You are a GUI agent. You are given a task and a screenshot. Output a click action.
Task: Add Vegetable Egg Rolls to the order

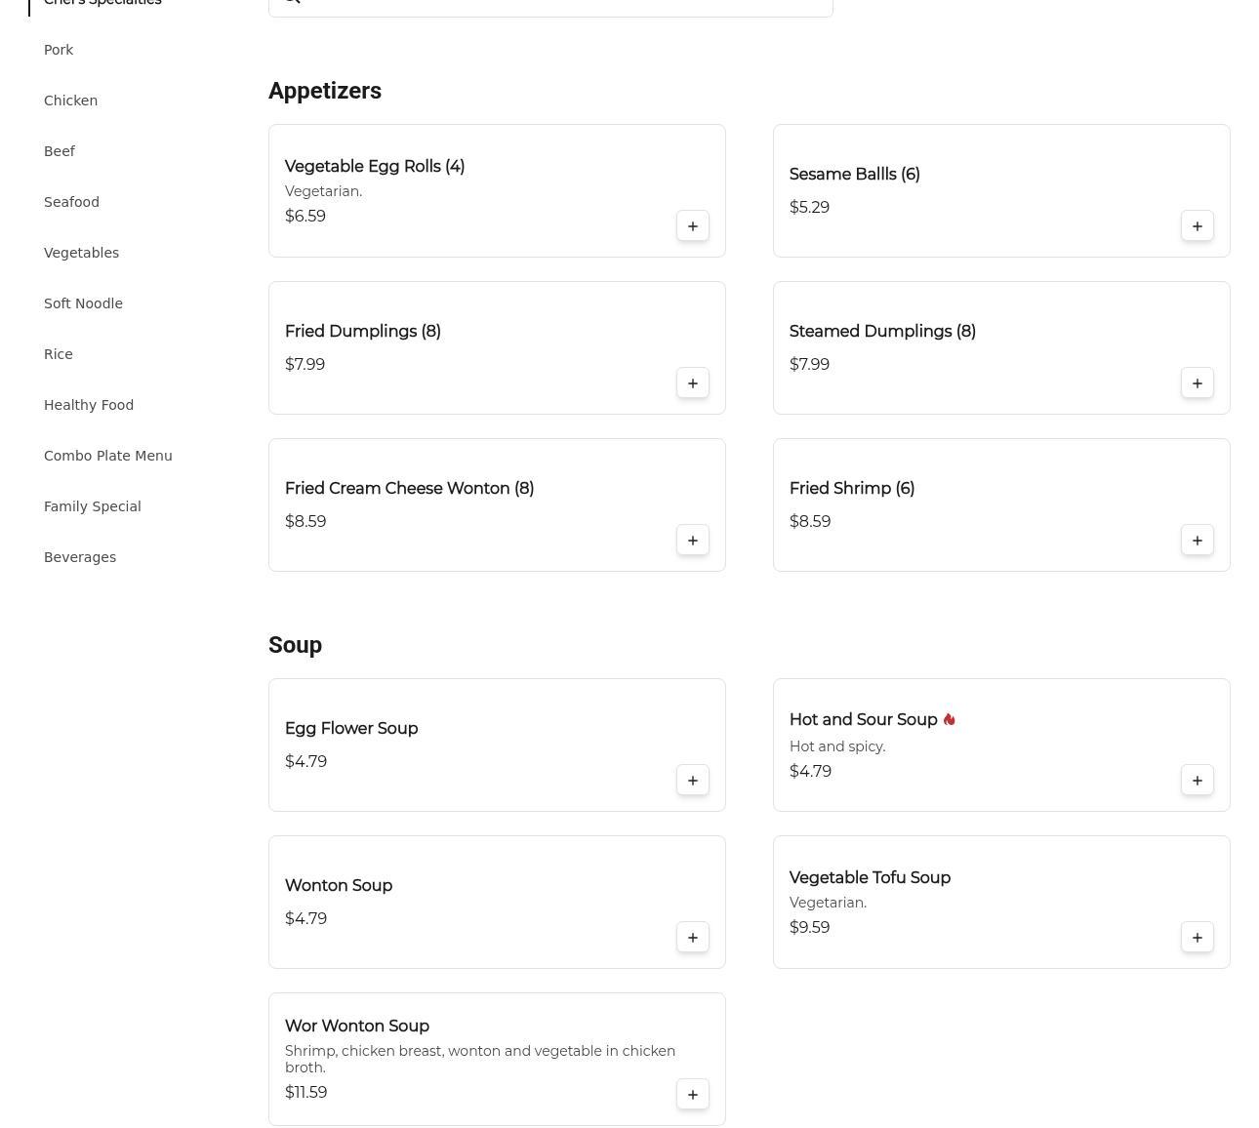[692, 226]
